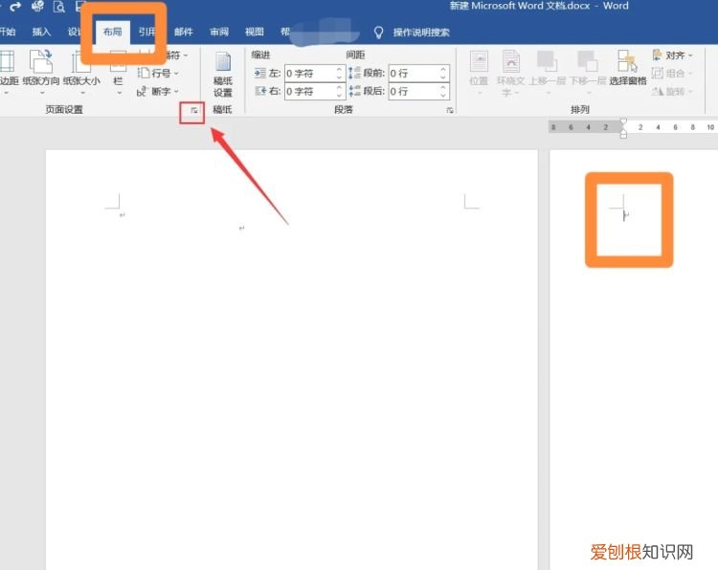Click the document title 新建 Microsoft Word 文档.docx
718x570 pixels.
520,6
